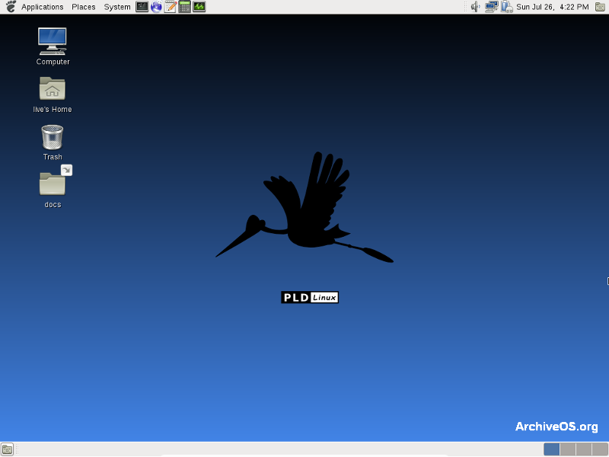Switch to the fourth workspace

tap(600, 449)
